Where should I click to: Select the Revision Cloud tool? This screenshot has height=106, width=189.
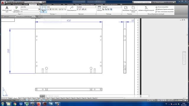tap(133, 9)
